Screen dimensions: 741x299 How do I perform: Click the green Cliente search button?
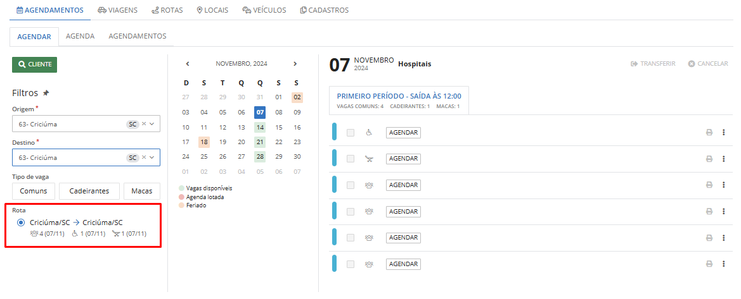click(x=34, y=64)
